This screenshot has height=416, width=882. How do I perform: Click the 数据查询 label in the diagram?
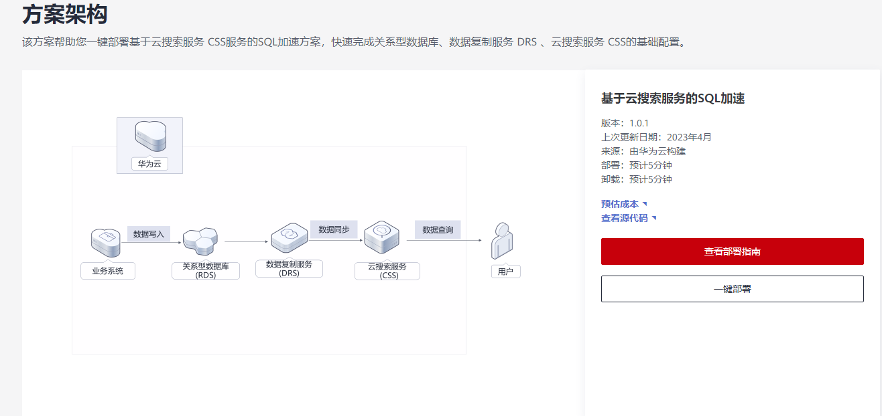(x=438, y=229)
